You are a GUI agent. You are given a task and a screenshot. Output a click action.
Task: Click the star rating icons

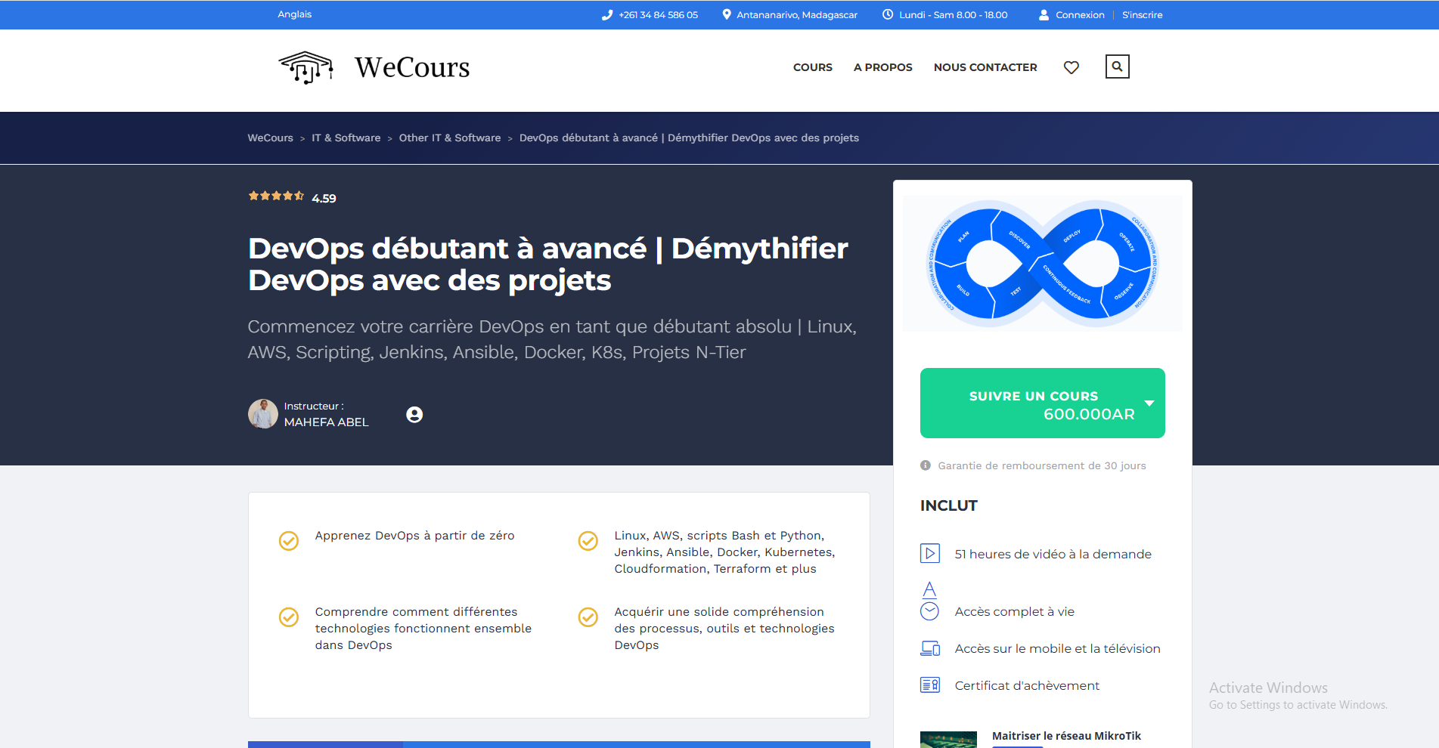pos(276,196)
